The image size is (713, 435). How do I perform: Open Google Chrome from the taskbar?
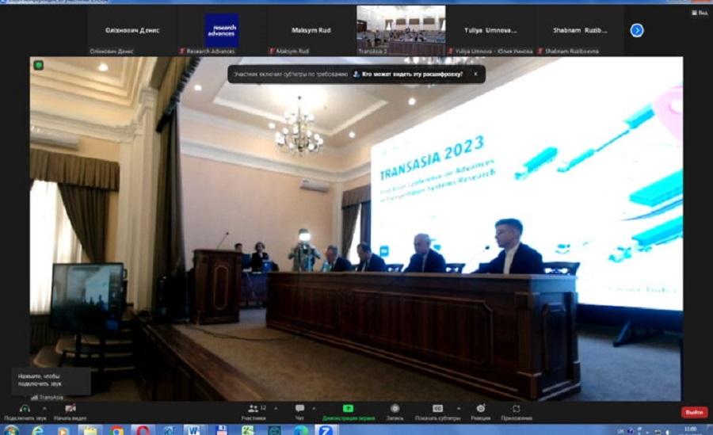pyautogui.click(x=117, y=430)
